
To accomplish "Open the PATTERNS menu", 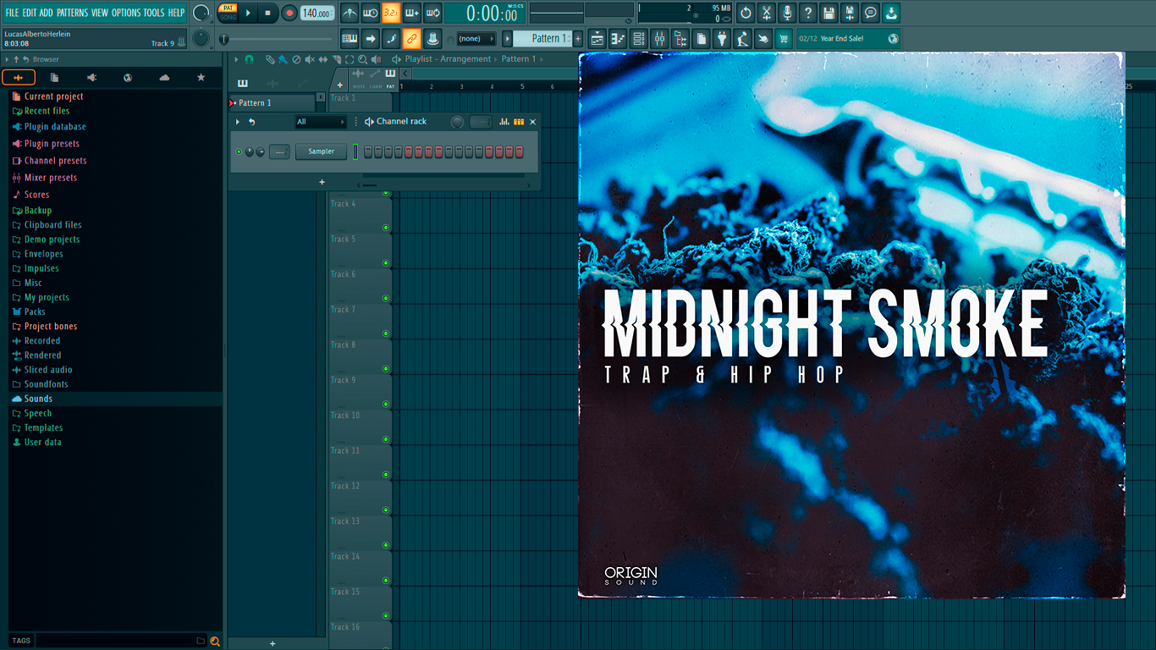I will (x=72, y=13).
